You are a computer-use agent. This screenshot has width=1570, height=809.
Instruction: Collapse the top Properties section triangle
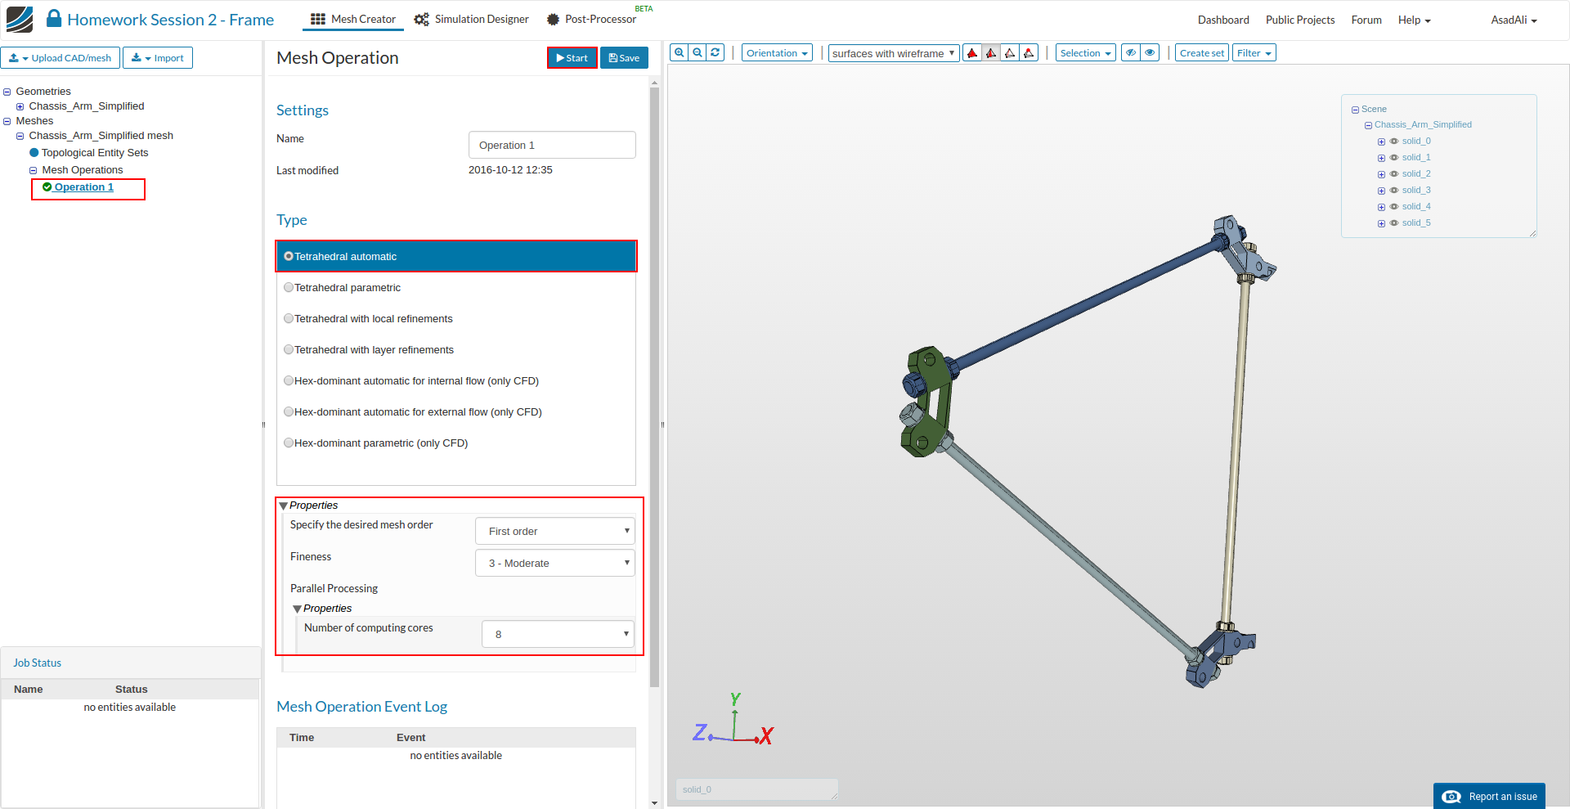pyautogui.click(x=284, y=506)
